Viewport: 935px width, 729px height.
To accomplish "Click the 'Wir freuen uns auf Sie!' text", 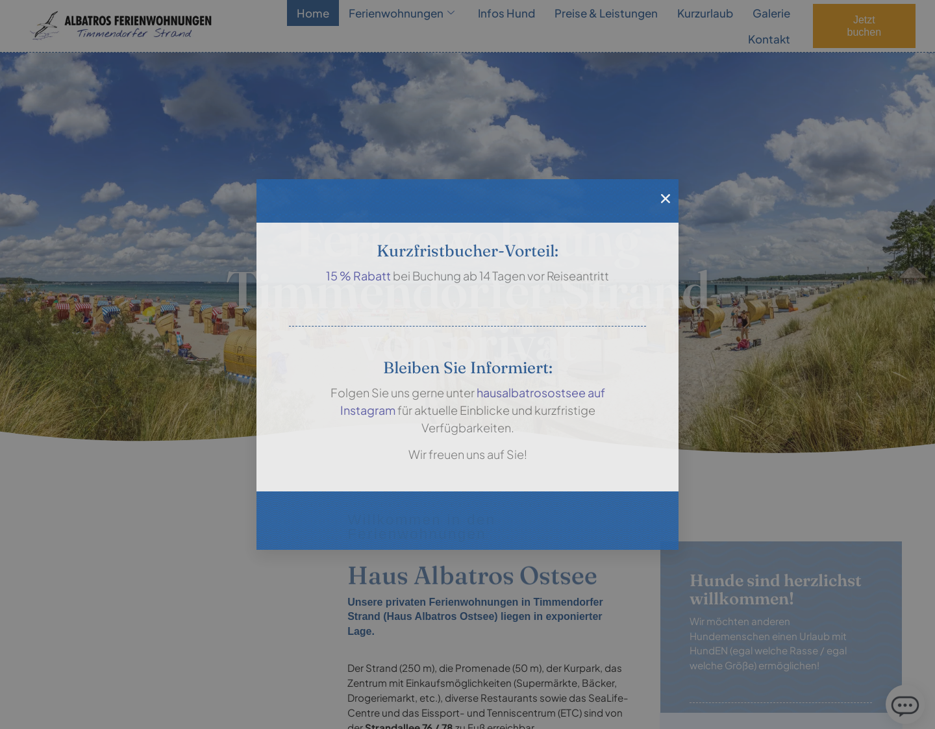I will click(467, 454).
